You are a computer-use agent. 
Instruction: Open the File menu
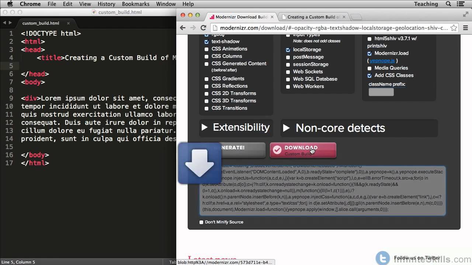52,4
